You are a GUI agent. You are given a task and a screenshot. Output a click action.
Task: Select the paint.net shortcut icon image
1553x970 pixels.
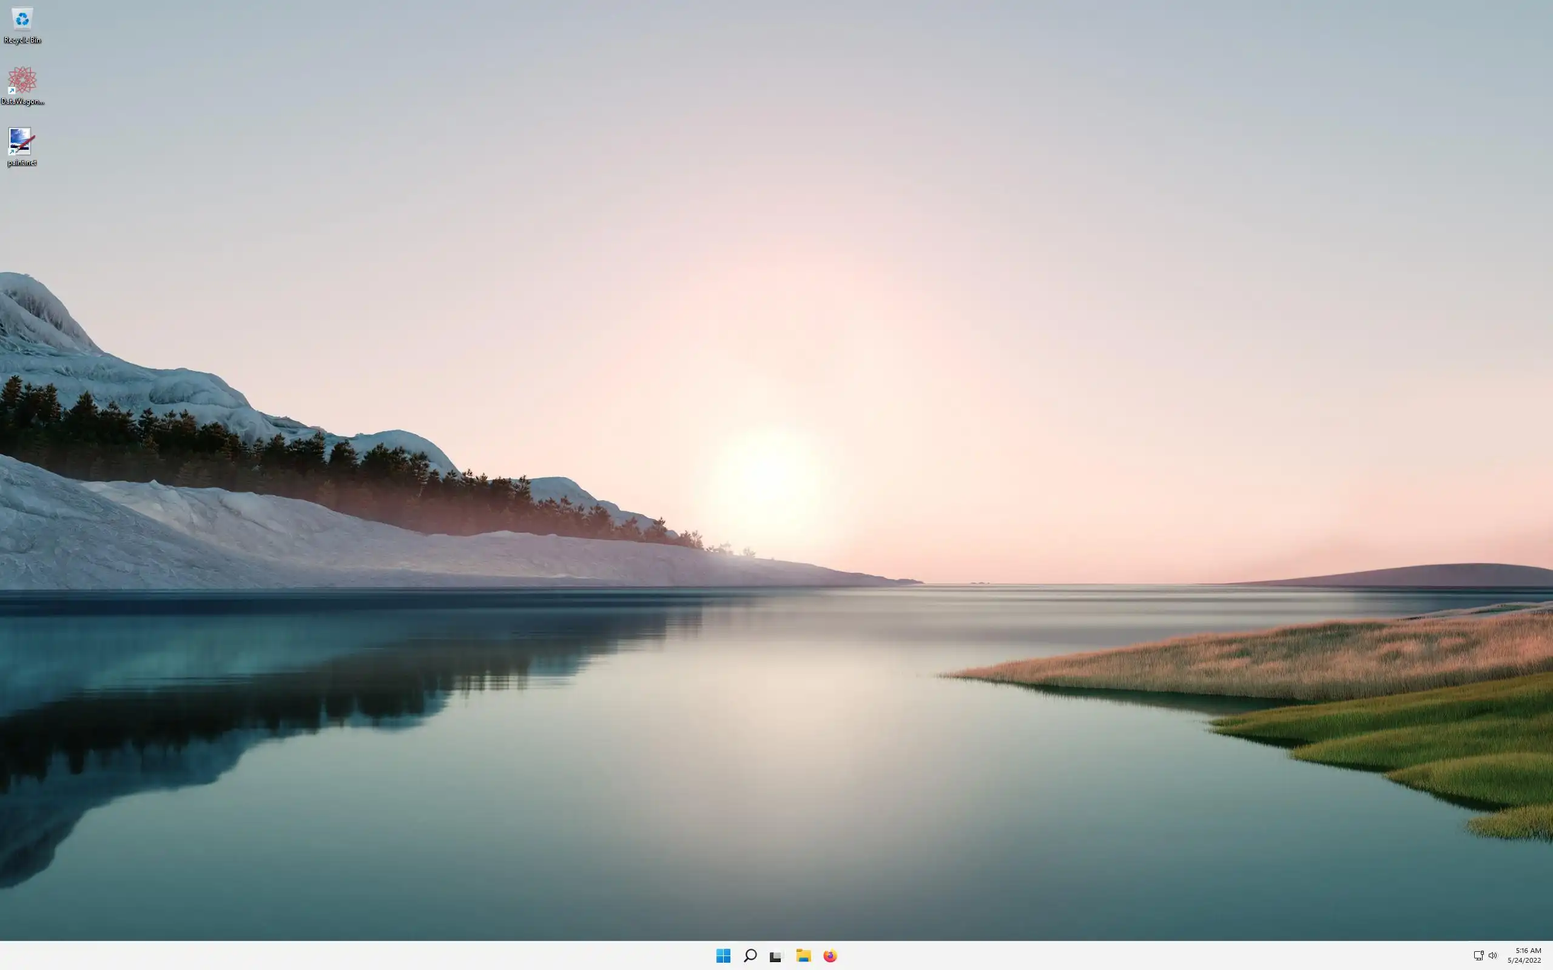21,141
